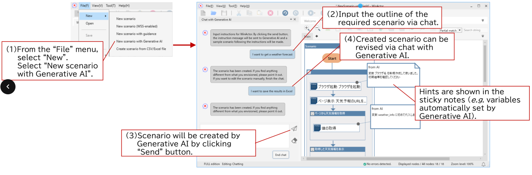The image size is (532, 175).
Task: Click the Open folder toolbar icon
Action: (x=213, y=13)
